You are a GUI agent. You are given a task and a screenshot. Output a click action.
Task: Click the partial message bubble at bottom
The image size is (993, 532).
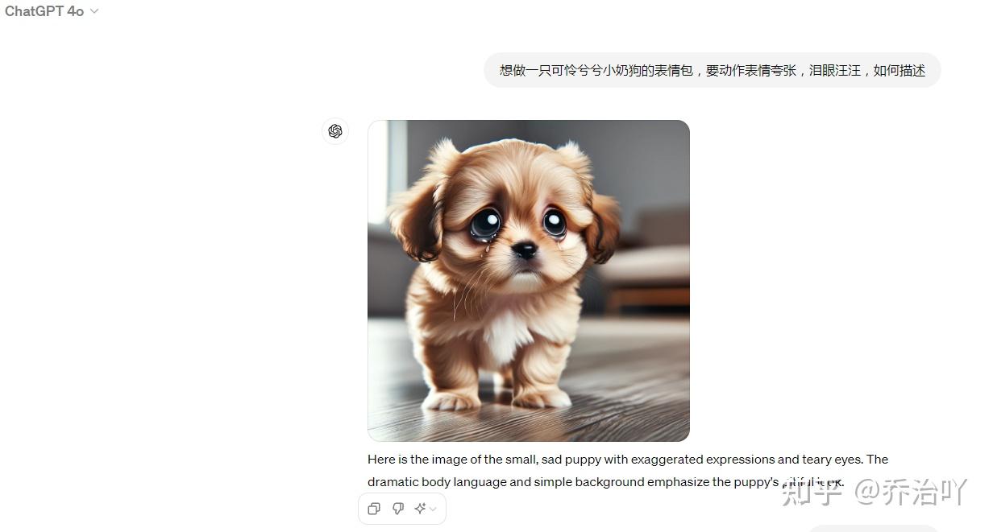pyautogui.click(x=874, y=528)
